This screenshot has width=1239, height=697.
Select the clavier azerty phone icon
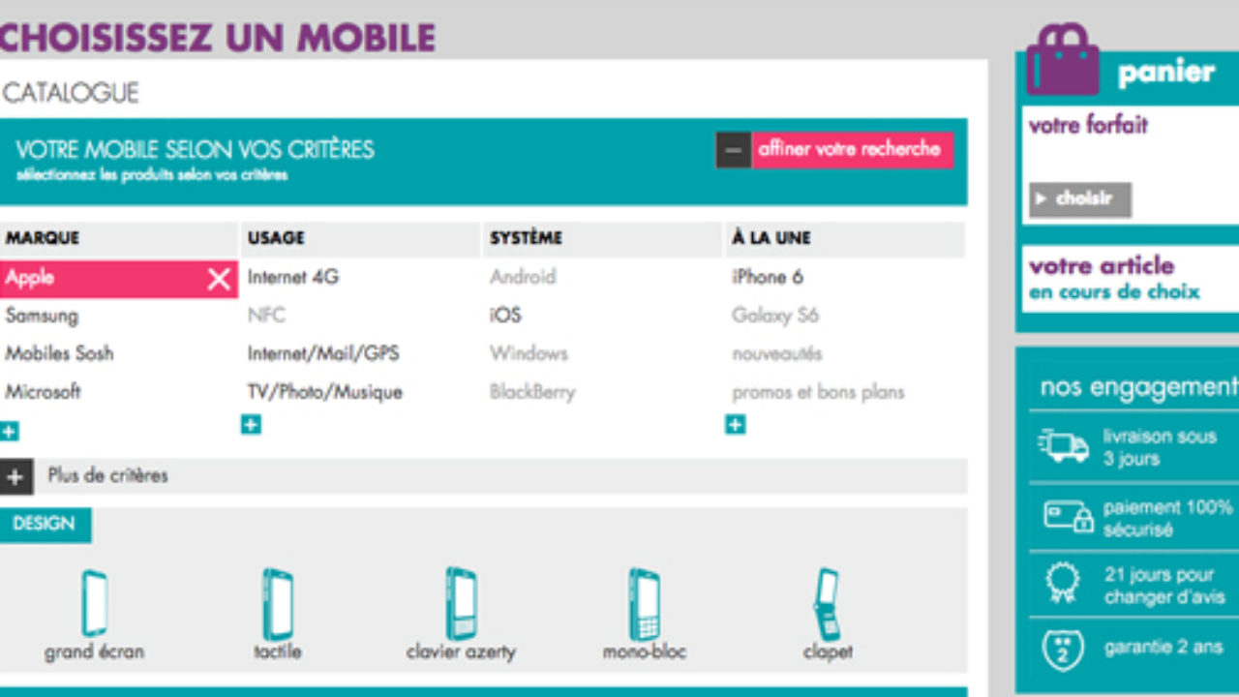click(461, 603)
